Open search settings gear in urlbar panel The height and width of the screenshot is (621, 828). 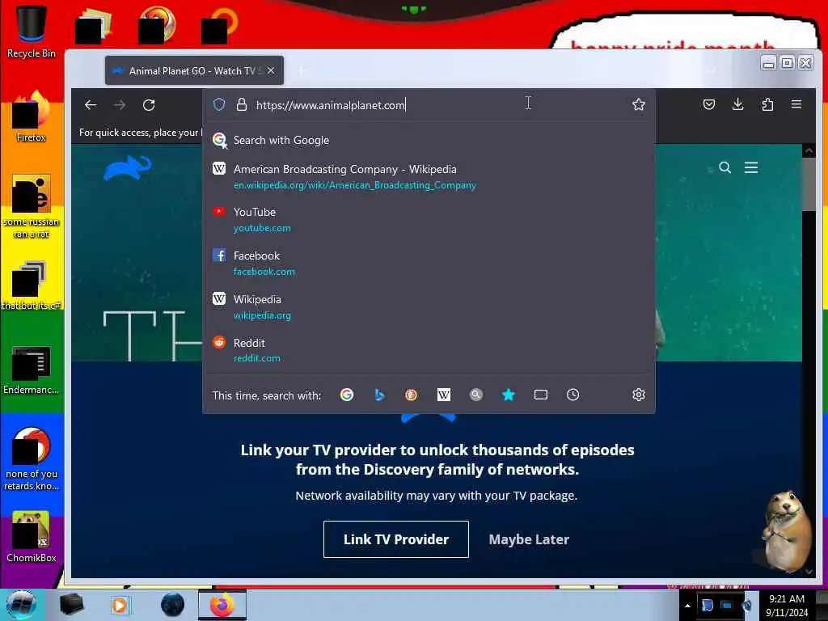(639, 395)
